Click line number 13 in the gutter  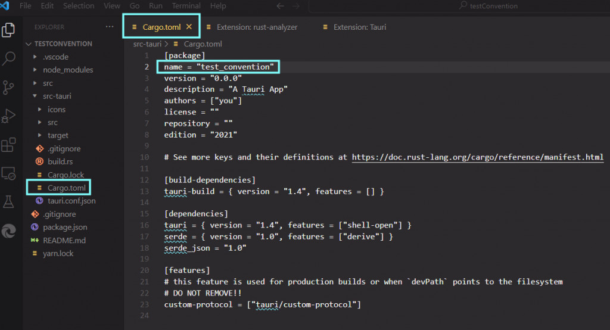(144, 191)
